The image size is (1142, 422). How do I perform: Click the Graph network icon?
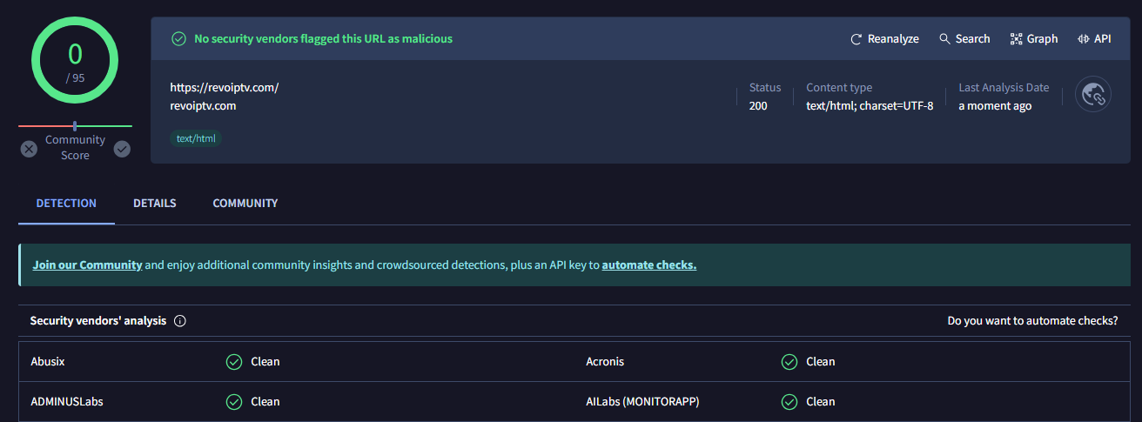tap(1016, 39)
